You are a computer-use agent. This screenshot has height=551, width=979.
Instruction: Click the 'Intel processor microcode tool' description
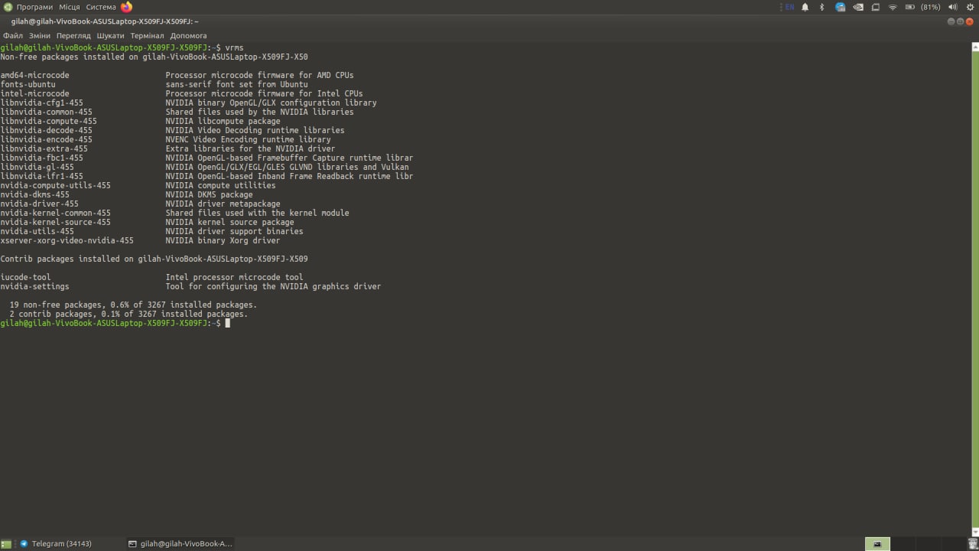click(x=234, y=277)
